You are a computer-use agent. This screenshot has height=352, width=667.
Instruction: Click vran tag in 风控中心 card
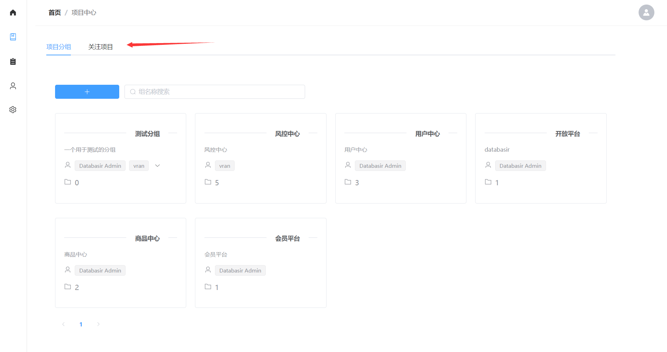coord(224,166)
